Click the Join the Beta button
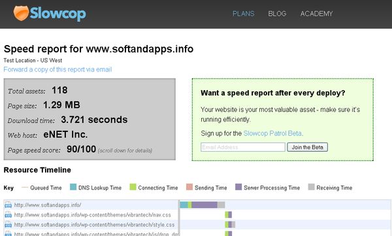 click(307, 147)
